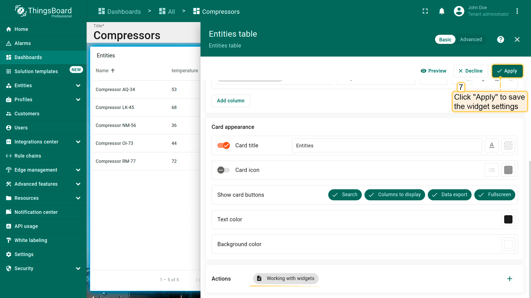Click the plus icon to add action
Image resolution: width=531 pixels, height=298 pixels.
509,279
